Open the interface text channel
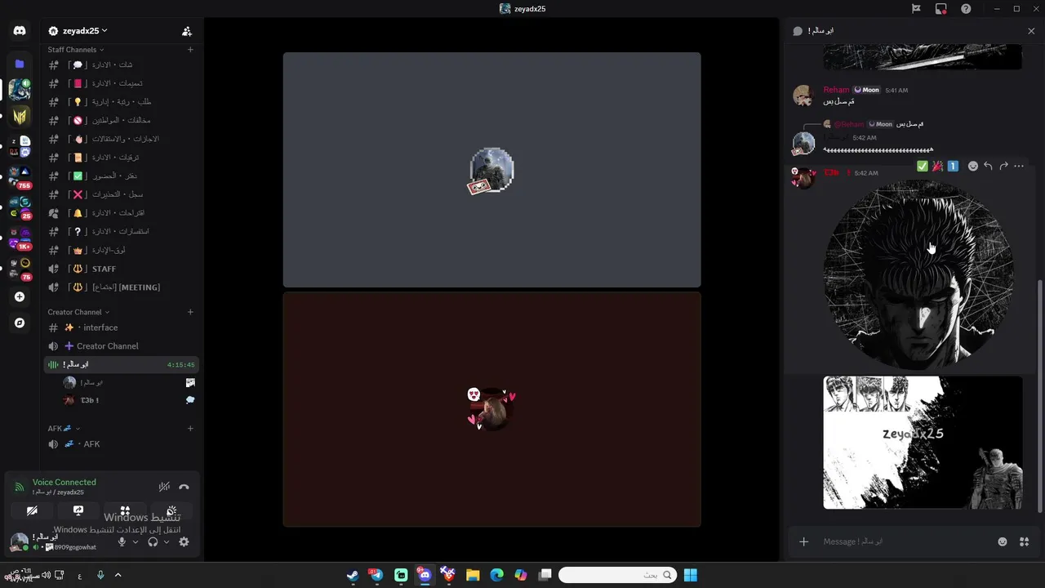1045x588 pixels. point(122,327)
